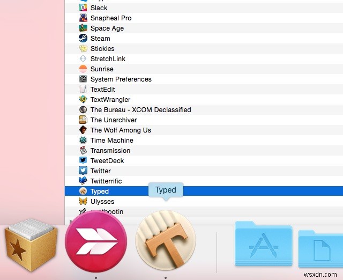Select the Sunrise entry
The height and width of the screenshot is (280, 343).
(x=102, y=69)
